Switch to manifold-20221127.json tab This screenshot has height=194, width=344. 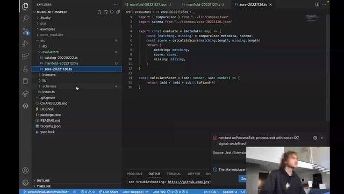pos(148,5)
